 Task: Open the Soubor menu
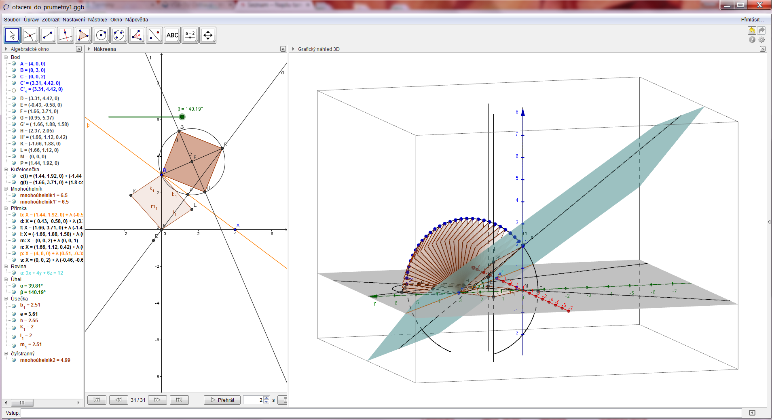click(12, 20)
